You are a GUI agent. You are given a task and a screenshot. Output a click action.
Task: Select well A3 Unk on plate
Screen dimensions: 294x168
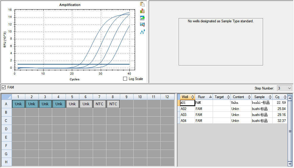45,104
